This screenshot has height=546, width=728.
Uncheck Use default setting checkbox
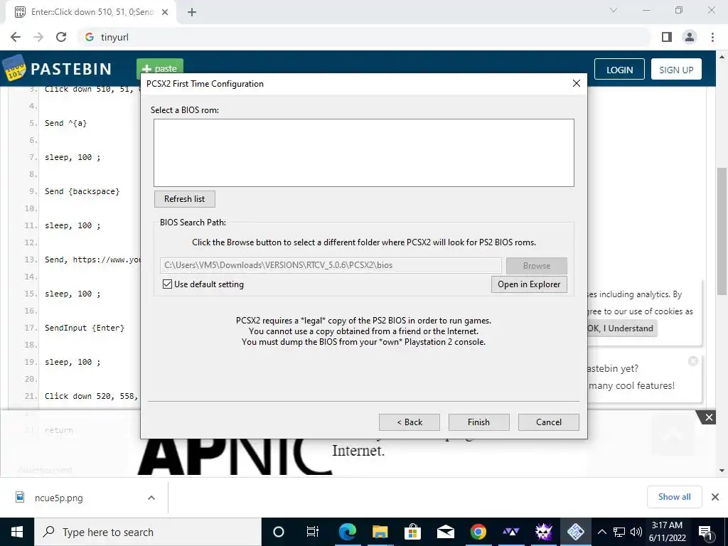coord(167,284)
